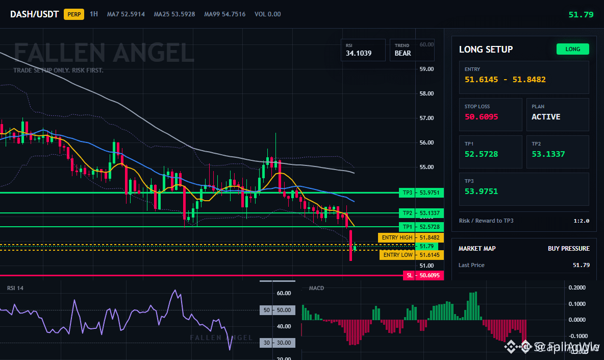The image size is (604, 360).
Task: Click the TP1 52.5728 price tag
Action: (x=421, y=227)
